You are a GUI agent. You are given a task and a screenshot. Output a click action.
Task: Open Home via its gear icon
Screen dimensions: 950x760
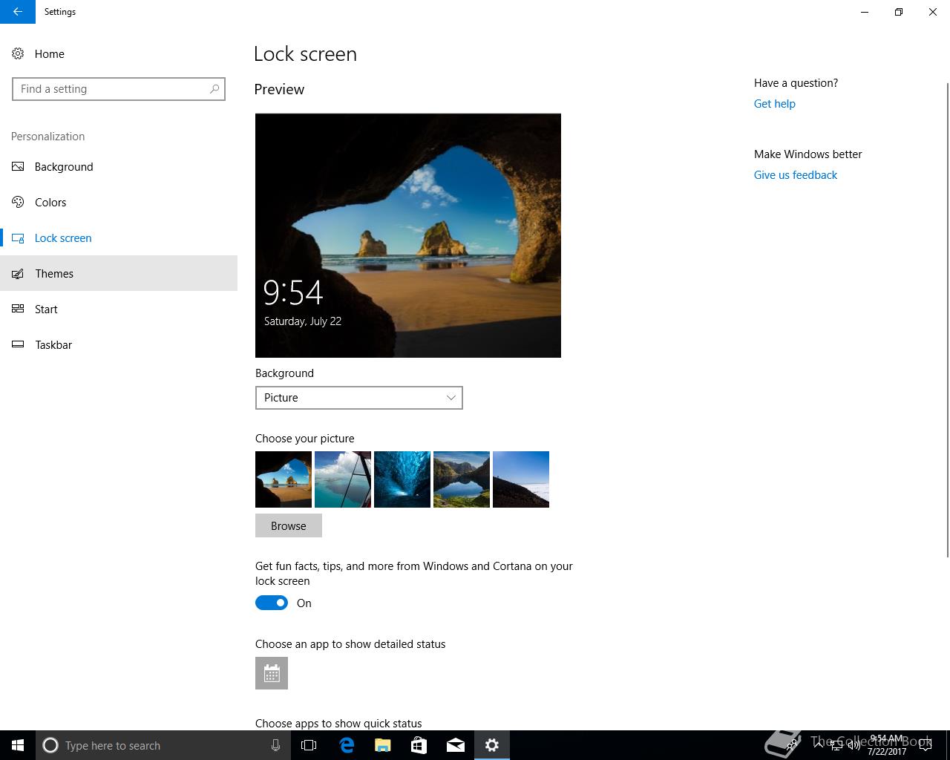pyautogui.click(x=18, y=53)
